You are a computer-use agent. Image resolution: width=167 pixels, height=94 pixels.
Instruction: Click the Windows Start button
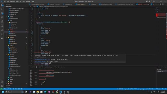click(3, 92)
